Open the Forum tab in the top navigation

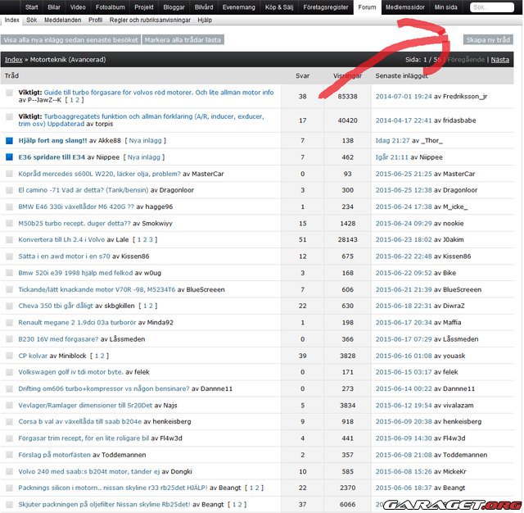[367, 7]
